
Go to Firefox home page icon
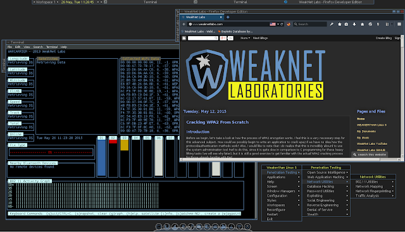click(363, 24)
